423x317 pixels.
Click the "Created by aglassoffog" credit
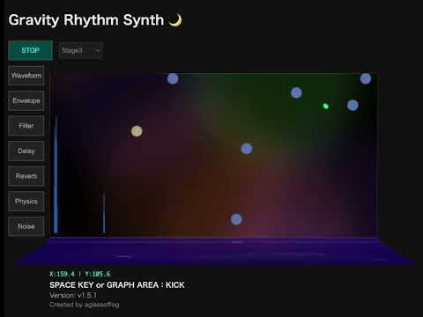coord(85,305)
